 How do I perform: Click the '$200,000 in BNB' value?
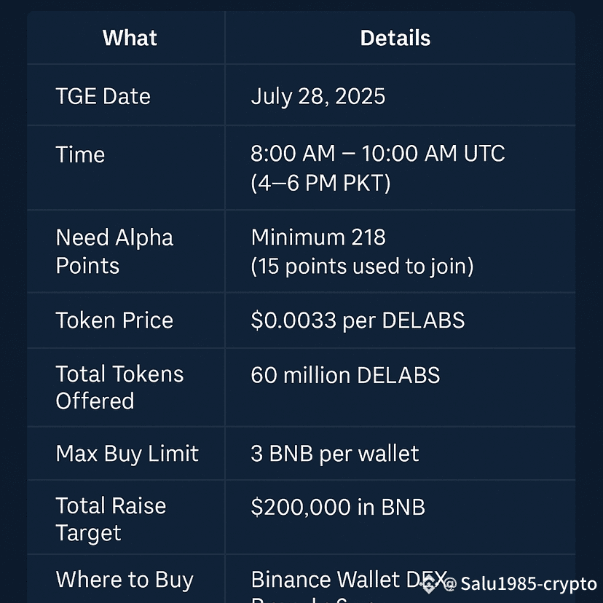click(x=338, y=507)
